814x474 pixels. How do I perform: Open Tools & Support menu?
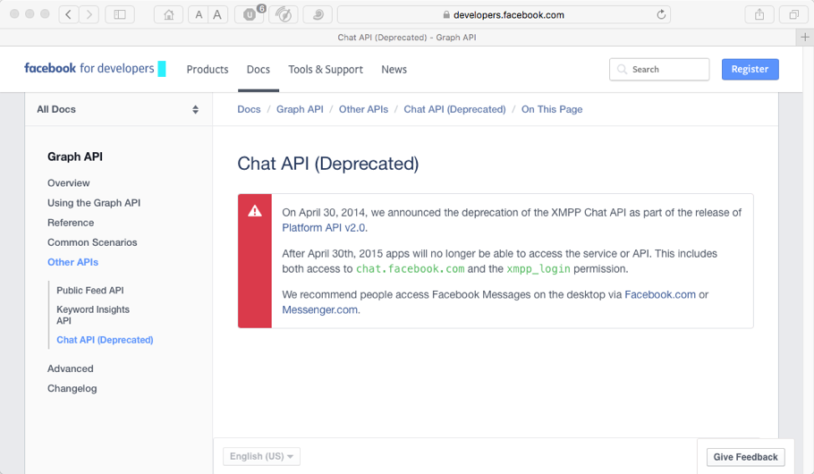click(326, 70)
